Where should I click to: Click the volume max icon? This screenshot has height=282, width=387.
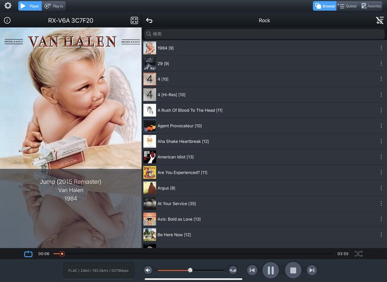[x=233, y=270]
